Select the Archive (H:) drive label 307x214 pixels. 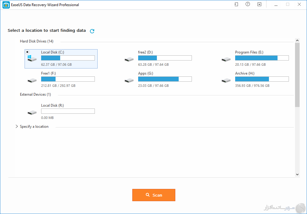[x=245, y=73]
